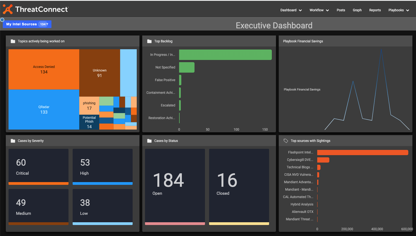Viewport: 416px width, 236px height.
Task: Click the Mandiant - Mandi... label
Action: click(x=299, y=190)
